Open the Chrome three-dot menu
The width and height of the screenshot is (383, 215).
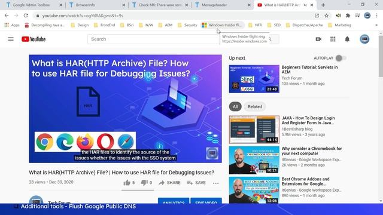pos(376,16)
